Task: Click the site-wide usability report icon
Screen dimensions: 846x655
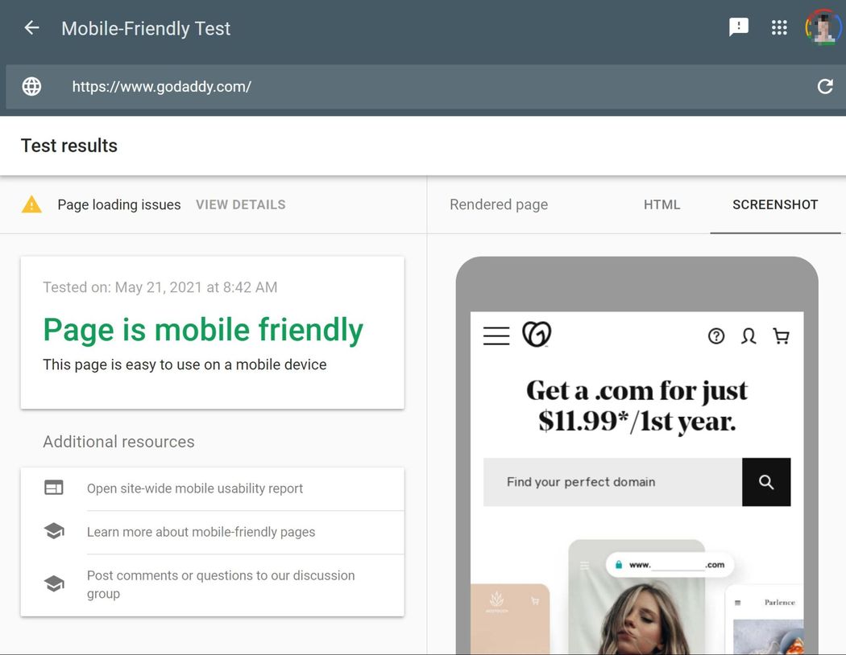Action: 53,488
